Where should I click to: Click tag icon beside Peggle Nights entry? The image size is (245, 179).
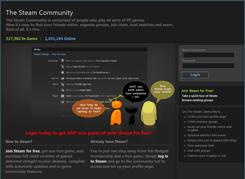[63, 90]
